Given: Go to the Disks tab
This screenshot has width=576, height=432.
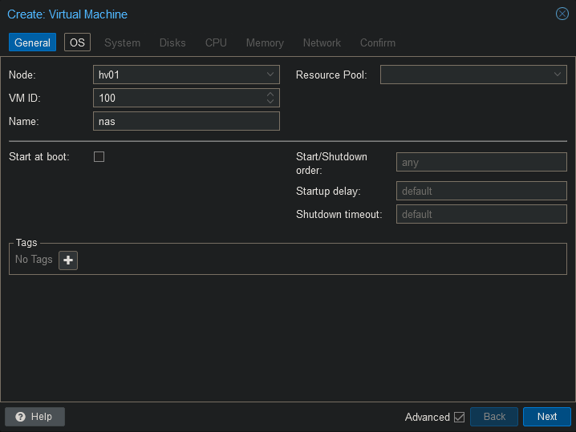Looking at the screenshot, I should (172, 42).
